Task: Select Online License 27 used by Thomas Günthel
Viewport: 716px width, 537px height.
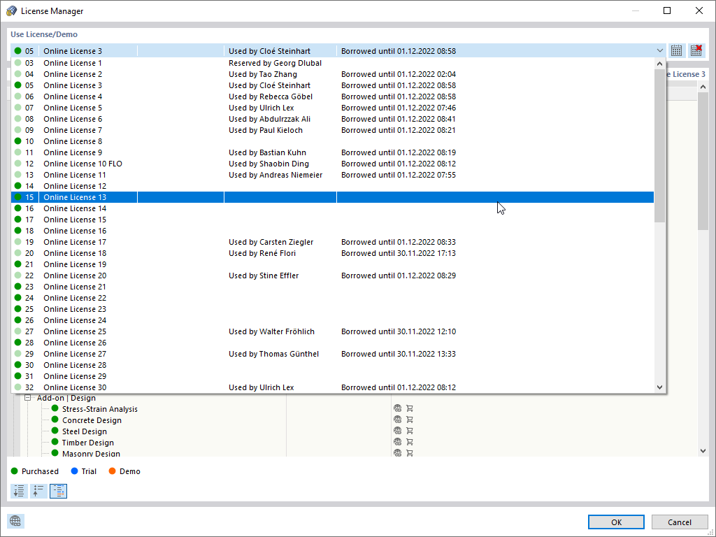Action: click(332, 354)
